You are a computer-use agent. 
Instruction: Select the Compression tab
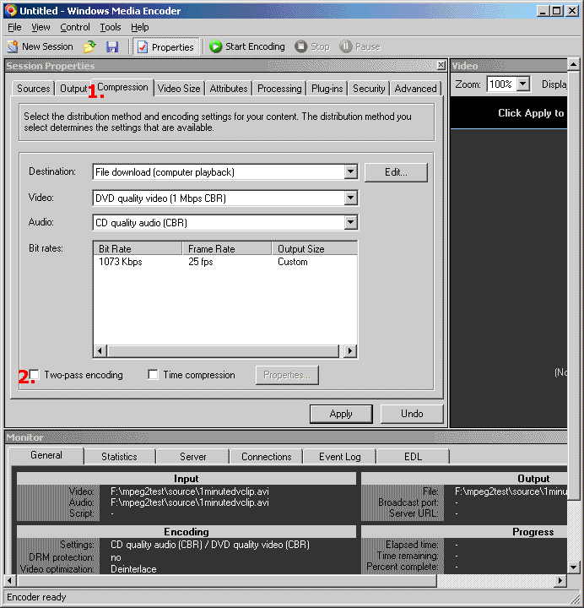pyautogui.click(x=122, y=87)
